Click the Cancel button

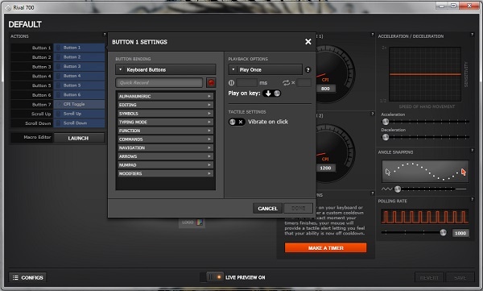coord(268,209)
